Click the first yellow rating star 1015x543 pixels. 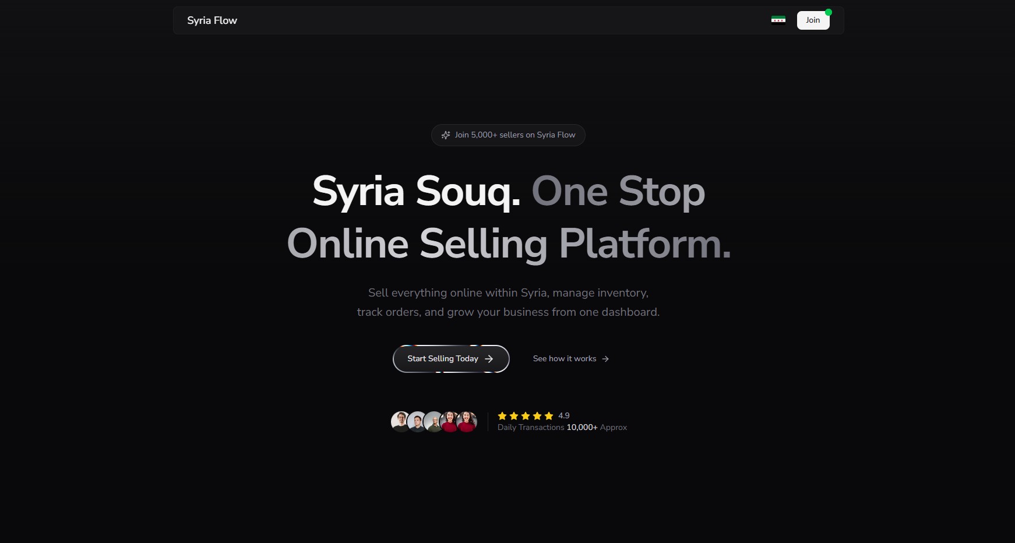click(502, 416)
